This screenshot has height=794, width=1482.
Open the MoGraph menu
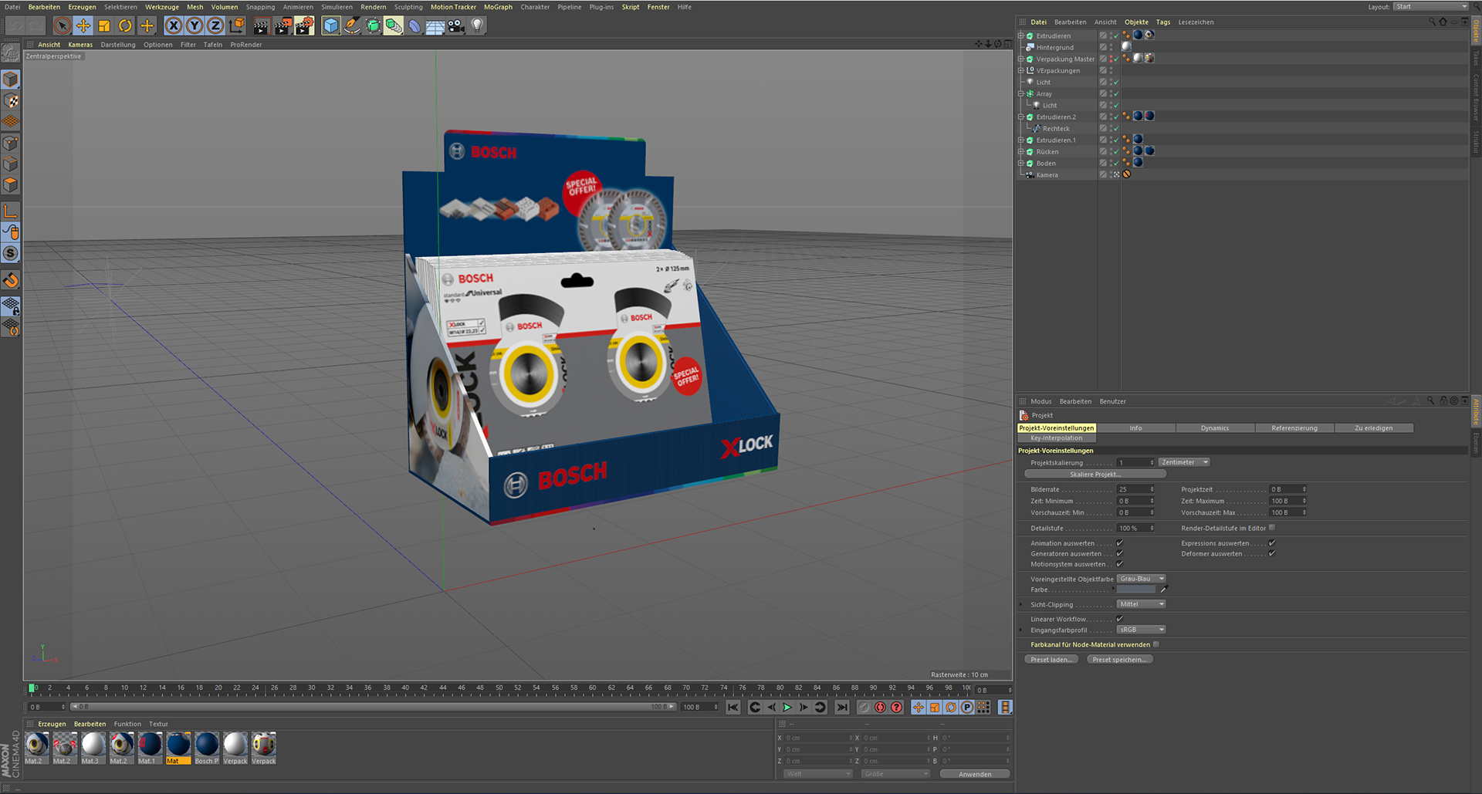click(498, 7)
